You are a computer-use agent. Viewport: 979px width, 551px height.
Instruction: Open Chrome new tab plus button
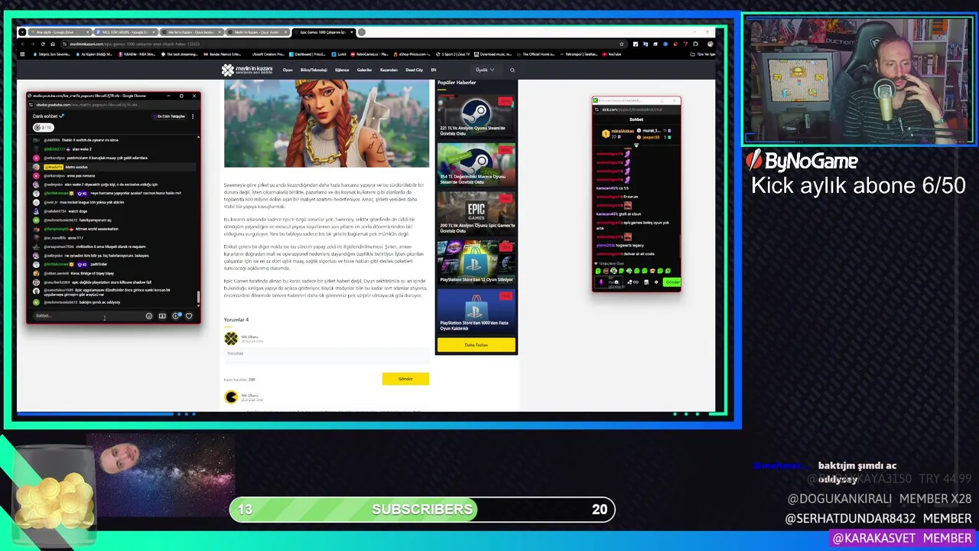[362, 32]
